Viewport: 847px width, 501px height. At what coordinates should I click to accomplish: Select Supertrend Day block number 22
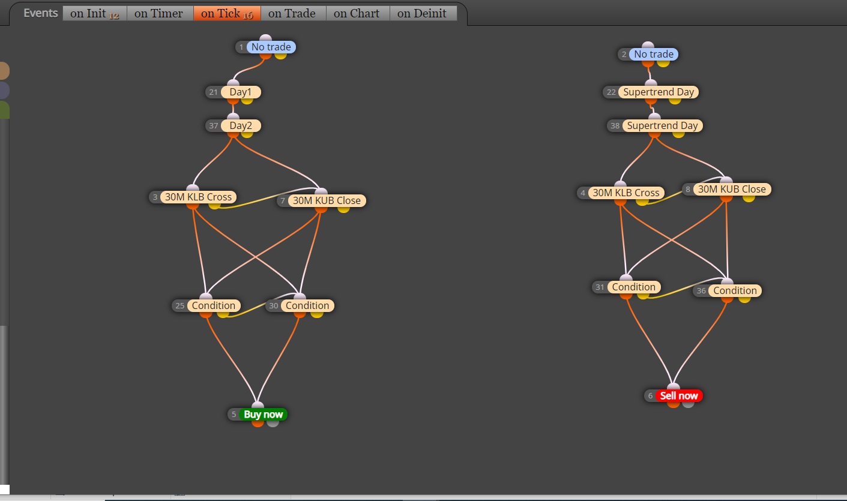tap(659, 92)
